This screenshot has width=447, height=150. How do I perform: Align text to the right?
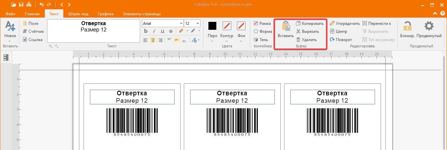(x=161, y=40)
